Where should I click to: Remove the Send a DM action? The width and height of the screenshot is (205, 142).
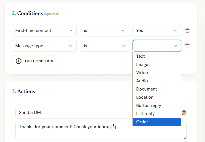click(x=184, y=113)
